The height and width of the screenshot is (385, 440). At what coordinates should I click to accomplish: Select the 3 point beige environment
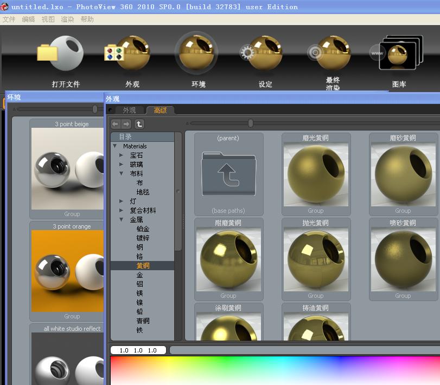67,169
